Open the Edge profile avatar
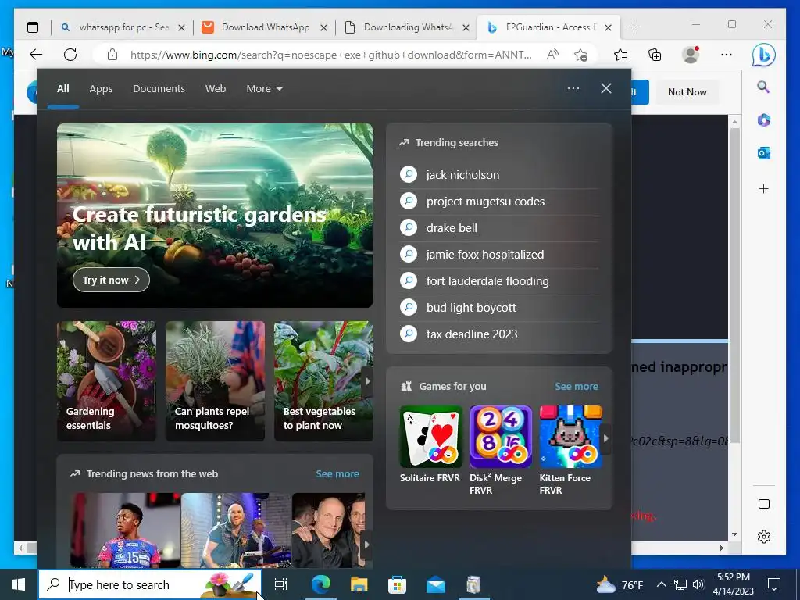Screen dimensions: 800x600 (691, 55)
